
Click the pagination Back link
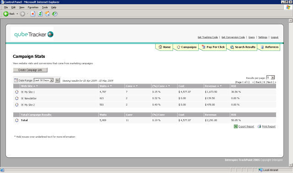coord(258,82)
